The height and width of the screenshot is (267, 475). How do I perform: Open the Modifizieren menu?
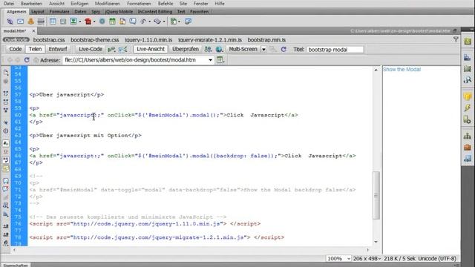coord(107,4)
